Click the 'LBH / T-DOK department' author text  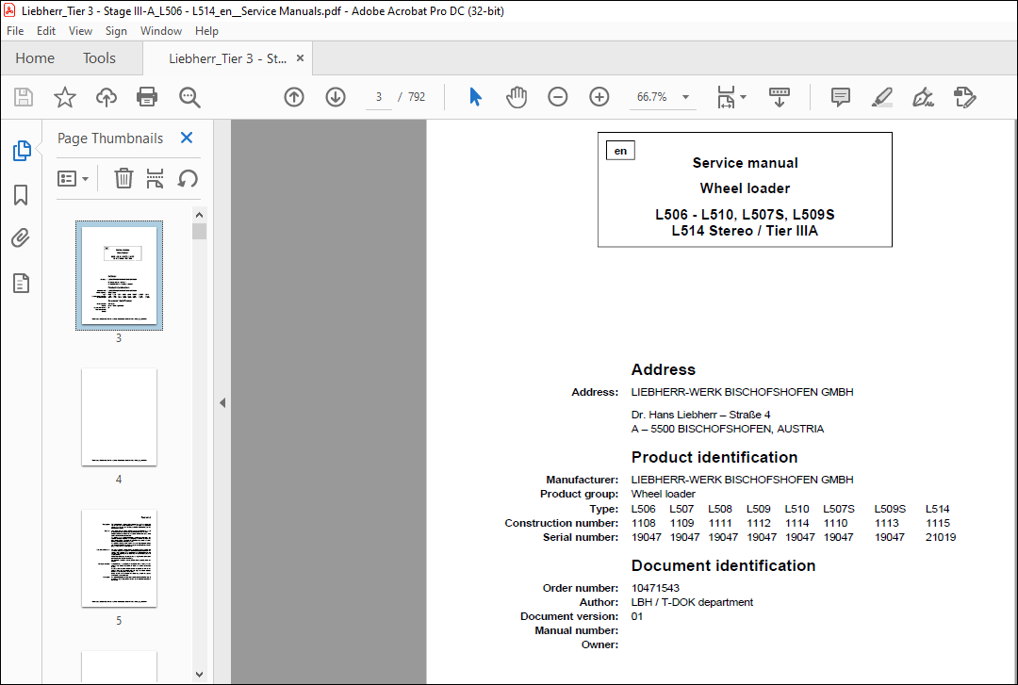pos(692,602)
